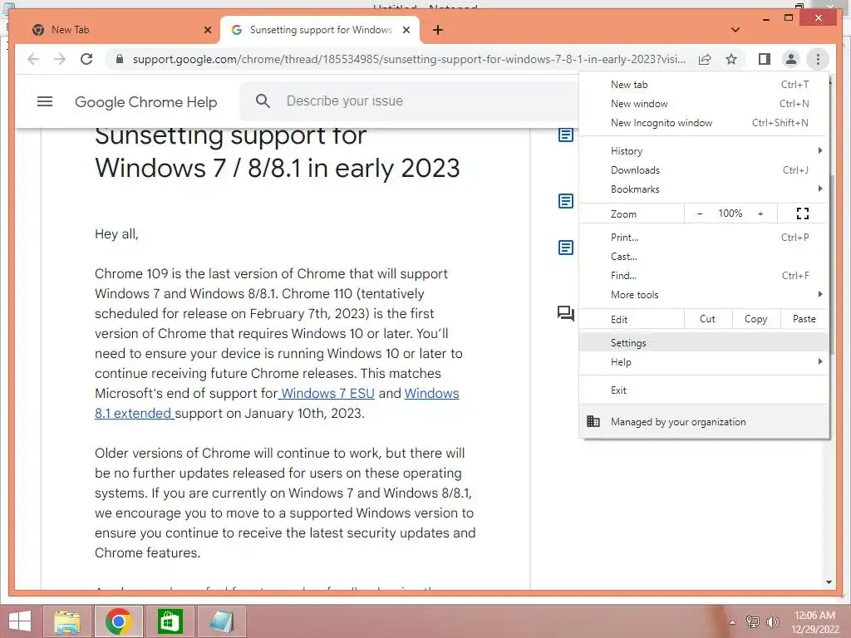This screenshot has height=638, width=851.
Task: Bookmark this page with star icon
Action: click(x=731, y=59)
